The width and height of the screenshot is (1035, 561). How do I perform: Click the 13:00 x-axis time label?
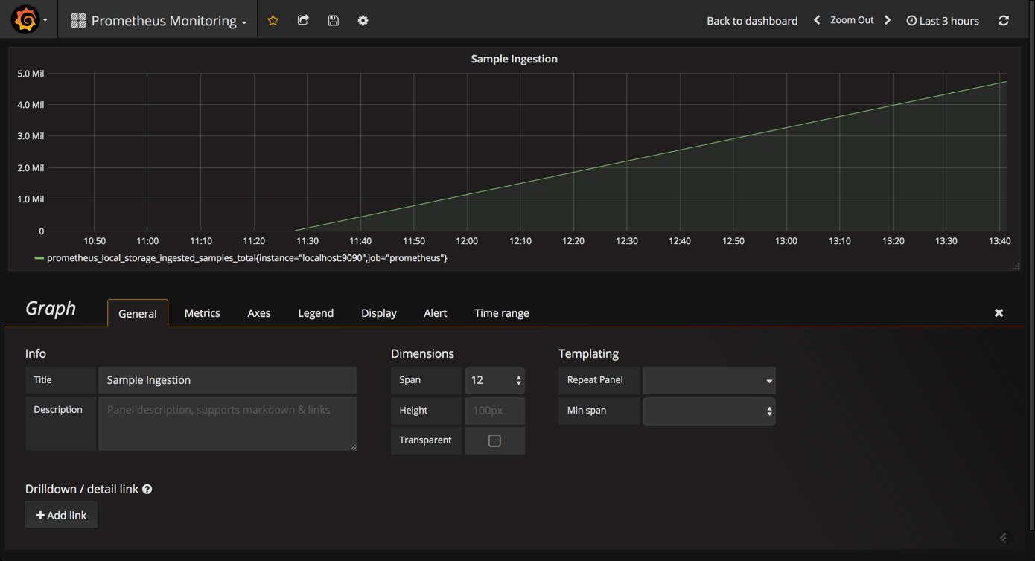[x=786, y=241]
